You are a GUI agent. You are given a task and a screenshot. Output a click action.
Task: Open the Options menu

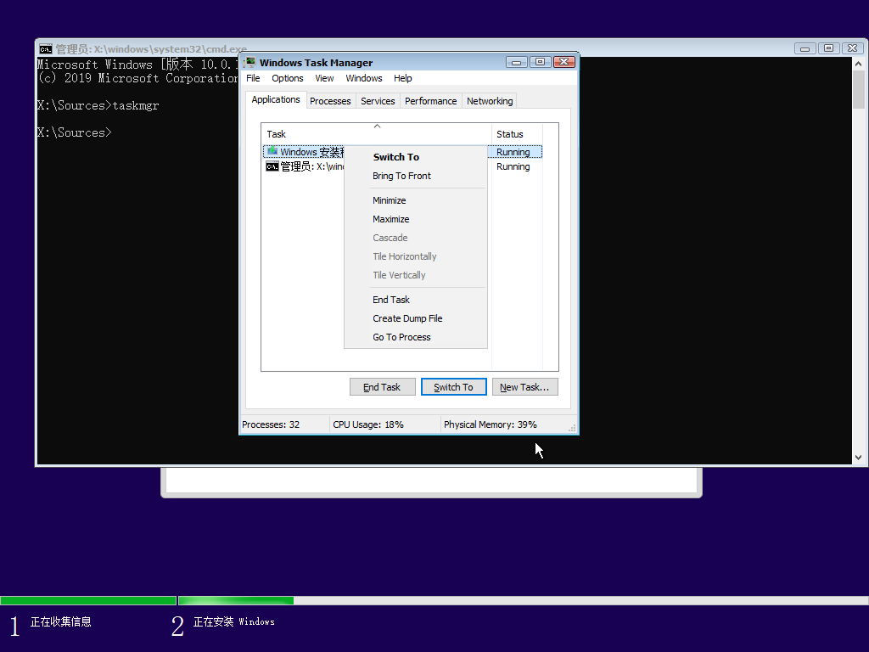(287, 78)
